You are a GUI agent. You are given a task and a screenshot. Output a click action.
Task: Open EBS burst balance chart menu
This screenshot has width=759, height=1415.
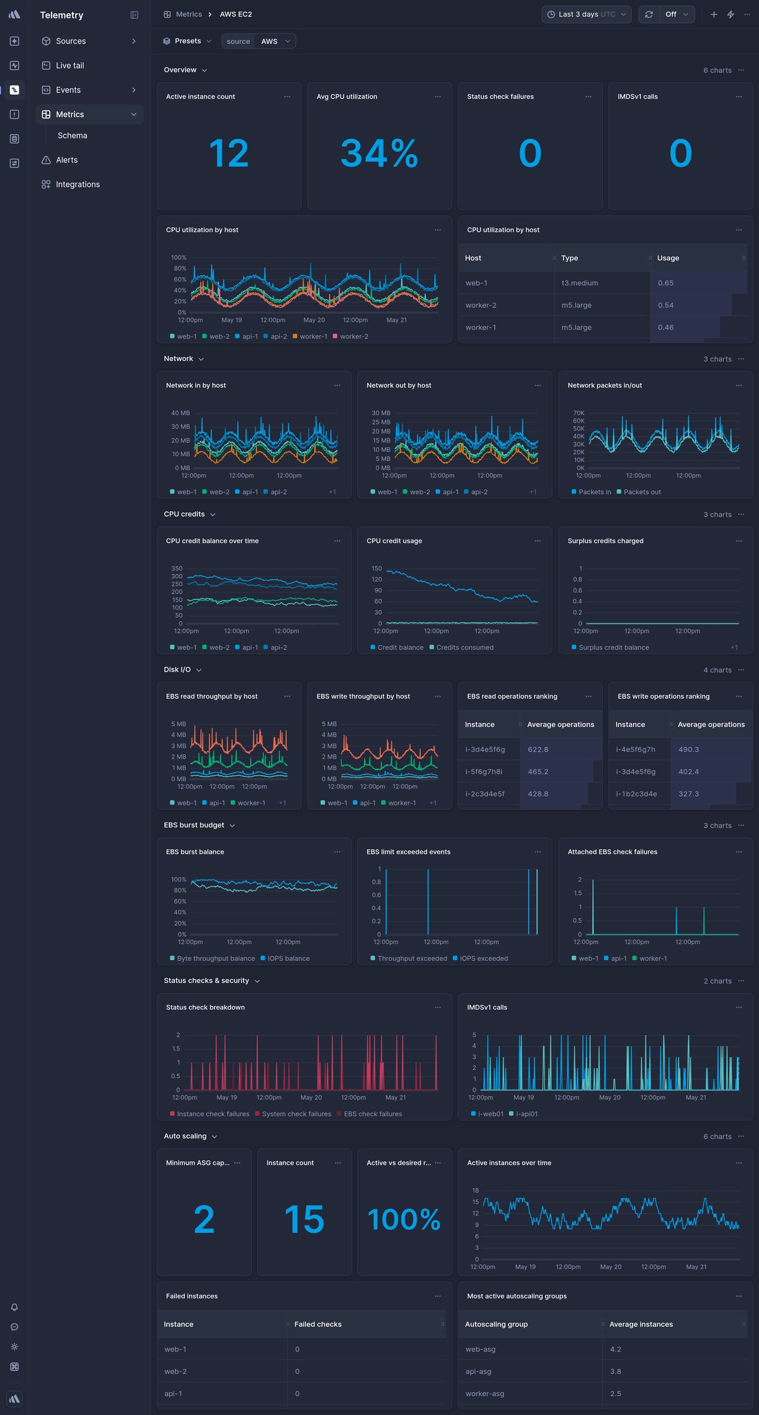click(337, 852)
